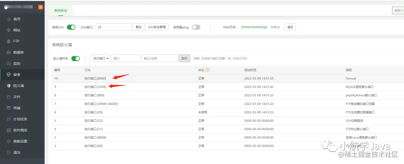Click the 防火墙 shield icon
Image resolution: width=404 pixels, height=164 pixels.
tap(9, 86)
